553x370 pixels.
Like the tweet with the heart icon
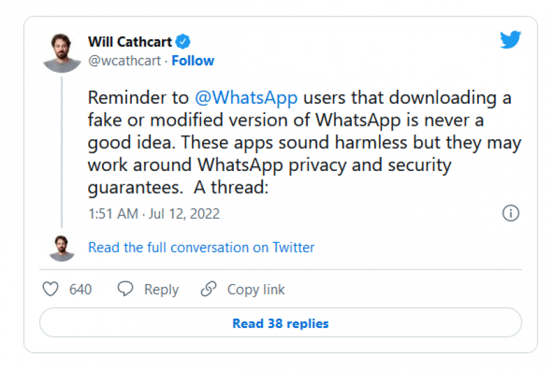pos(51,289)
